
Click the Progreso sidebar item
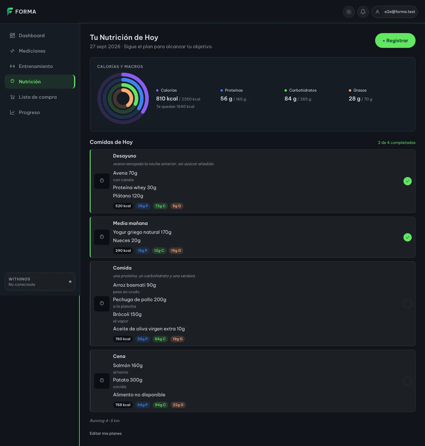tap(40, 112)
